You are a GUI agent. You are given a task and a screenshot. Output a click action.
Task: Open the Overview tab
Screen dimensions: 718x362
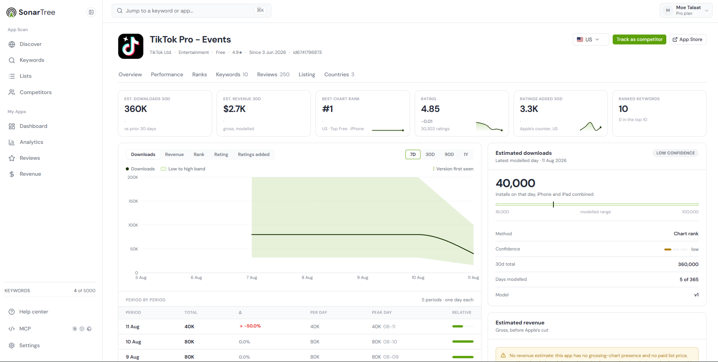click(x=130, y=75)
